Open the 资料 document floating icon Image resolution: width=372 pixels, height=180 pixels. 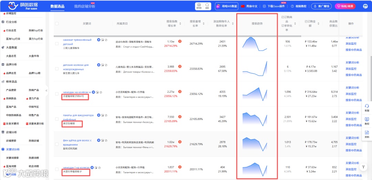(x=367, y=134)
